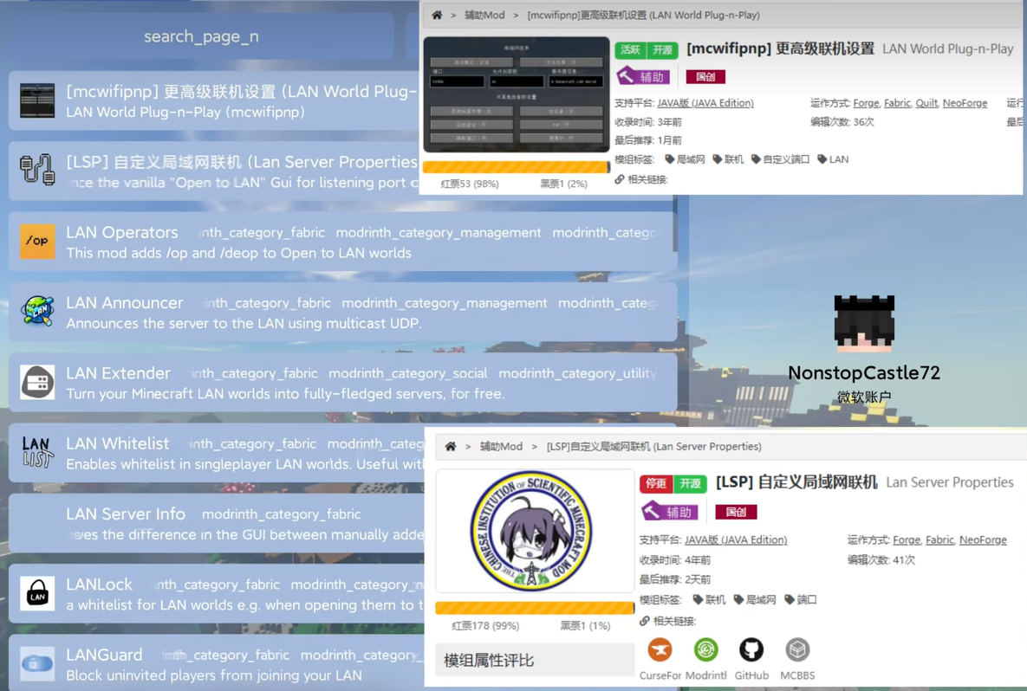Click home icon in lower breadcrumb
Image resolution: width=1027 pixels, height=691 pixels.
(x=451, y=447)
